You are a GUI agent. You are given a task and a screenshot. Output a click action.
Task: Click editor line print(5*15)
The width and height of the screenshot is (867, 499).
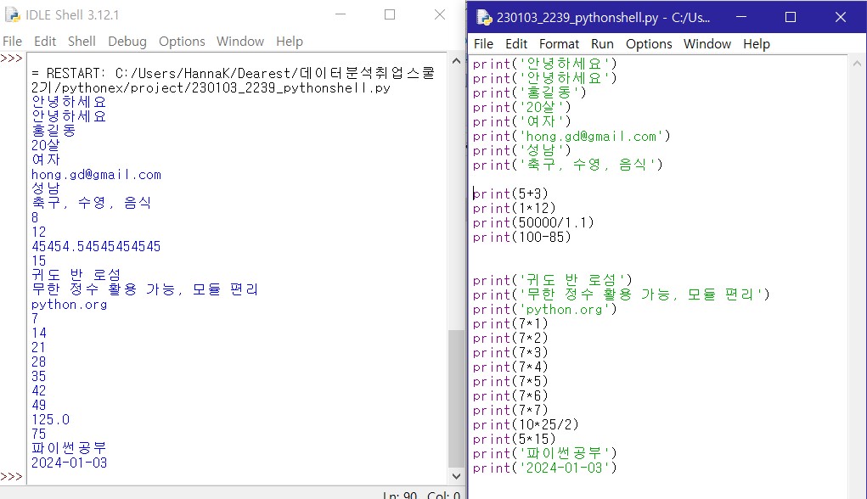click(x=515, y=439)
